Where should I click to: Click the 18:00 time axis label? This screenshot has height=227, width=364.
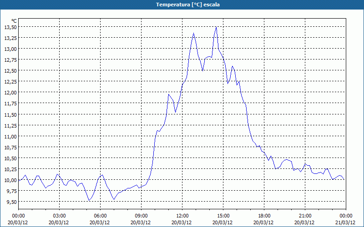pos(264,216)
